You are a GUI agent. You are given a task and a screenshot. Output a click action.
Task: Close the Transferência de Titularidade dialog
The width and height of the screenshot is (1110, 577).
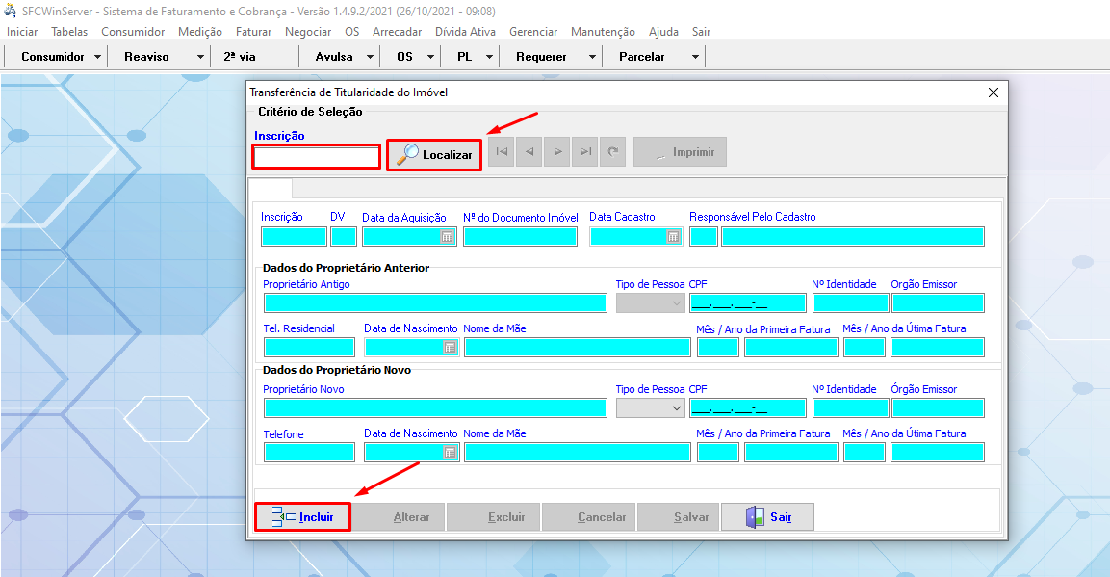994,92
